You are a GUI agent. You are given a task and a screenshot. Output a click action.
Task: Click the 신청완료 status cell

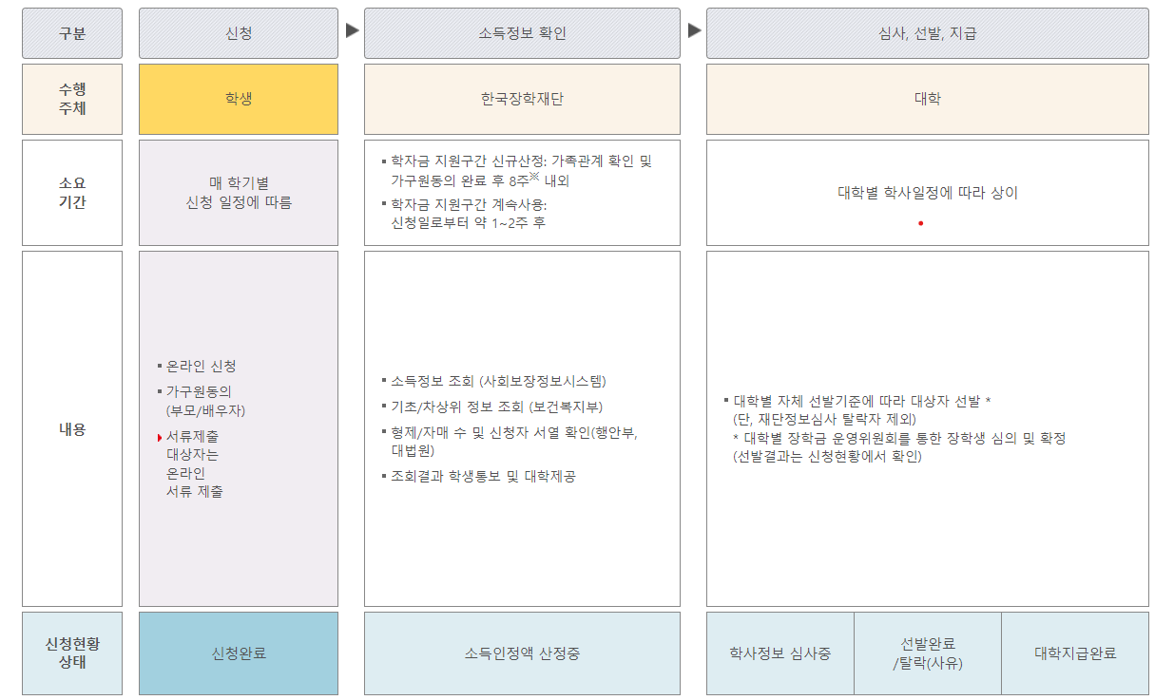pos(239,653)
